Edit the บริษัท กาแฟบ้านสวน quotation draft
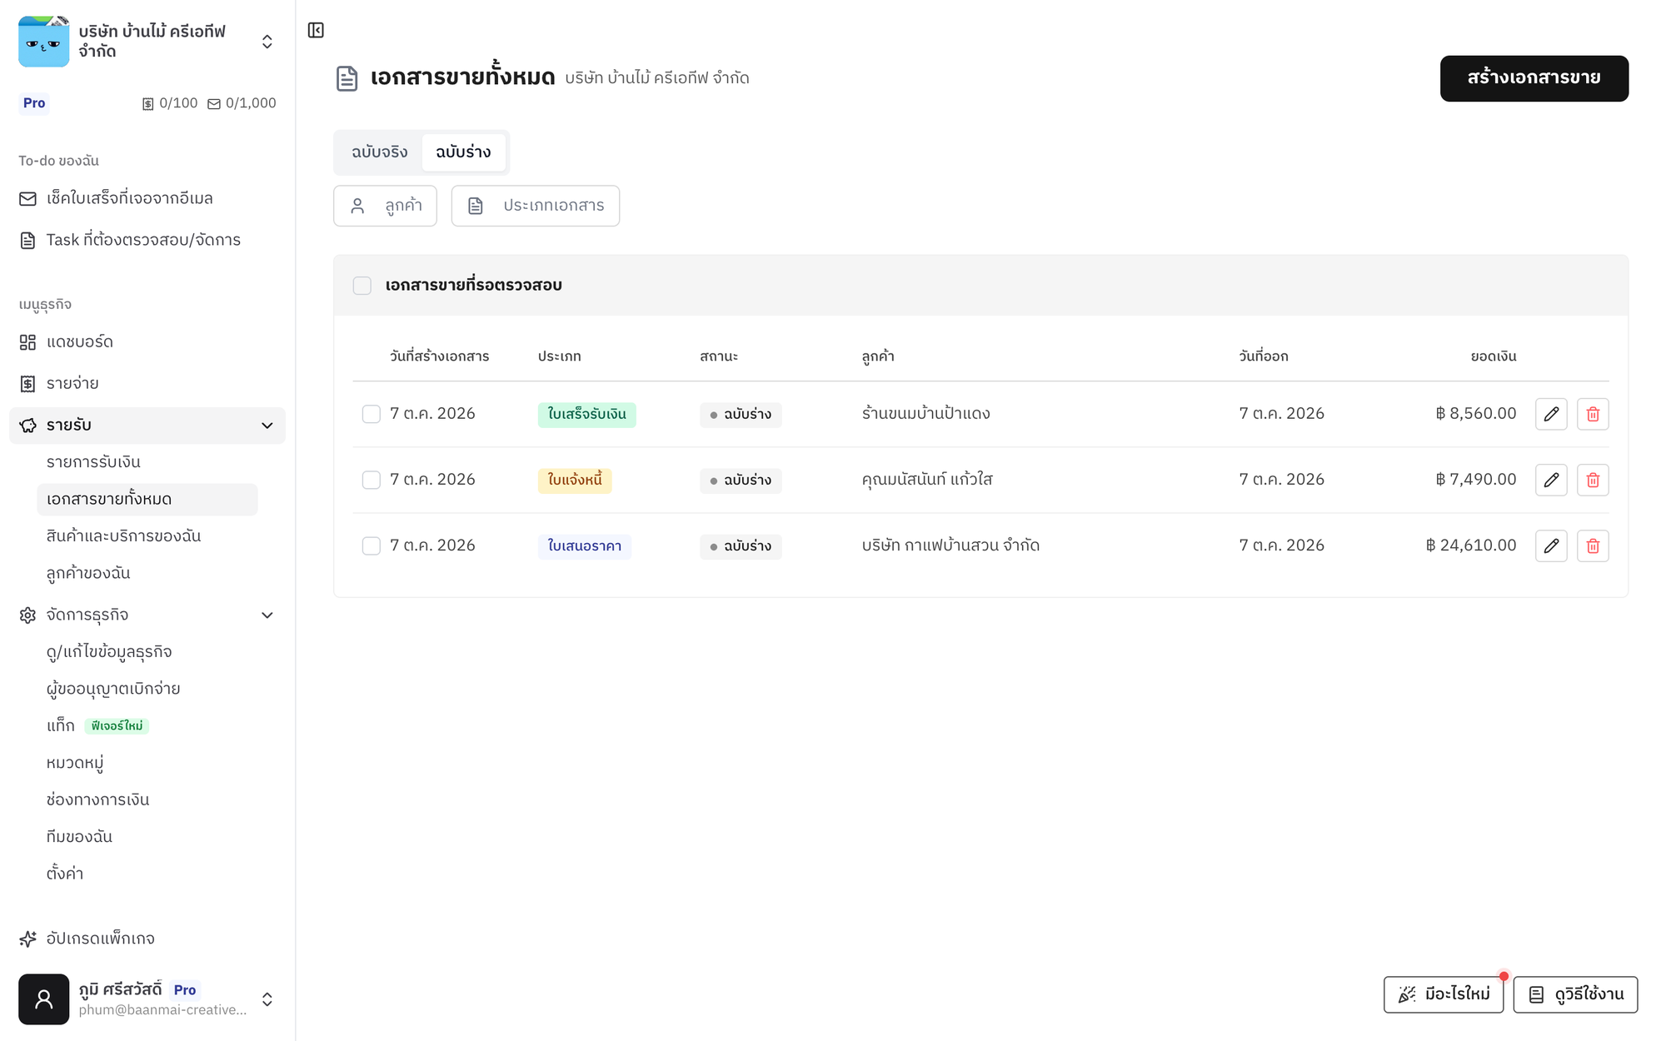Viewport: 1666px width, 1041px height. (1551, 545)
